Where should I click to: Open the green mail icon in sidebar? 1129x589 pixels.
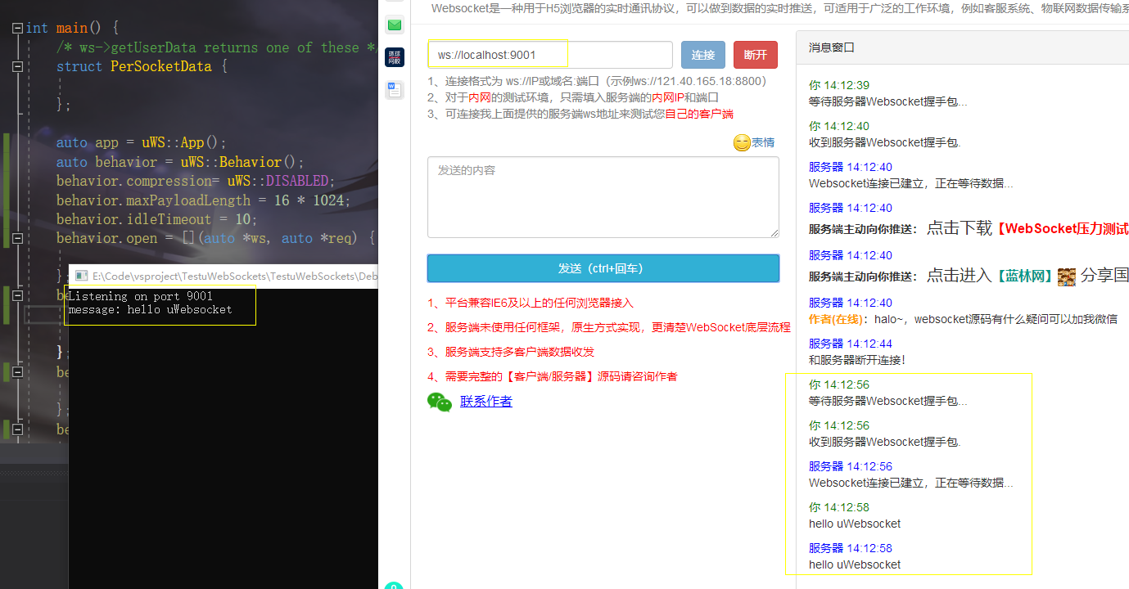(395, 25)
